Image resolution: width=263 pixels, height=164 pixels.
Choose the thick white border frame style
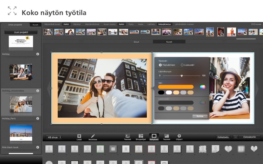pyautogui.click(x=164, y=149)
